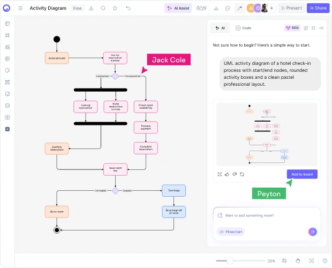Image resolution: width=332 pixels, height=268 pixels.
Task: Select the 'Issue room key' node
Action: (115, 169)
